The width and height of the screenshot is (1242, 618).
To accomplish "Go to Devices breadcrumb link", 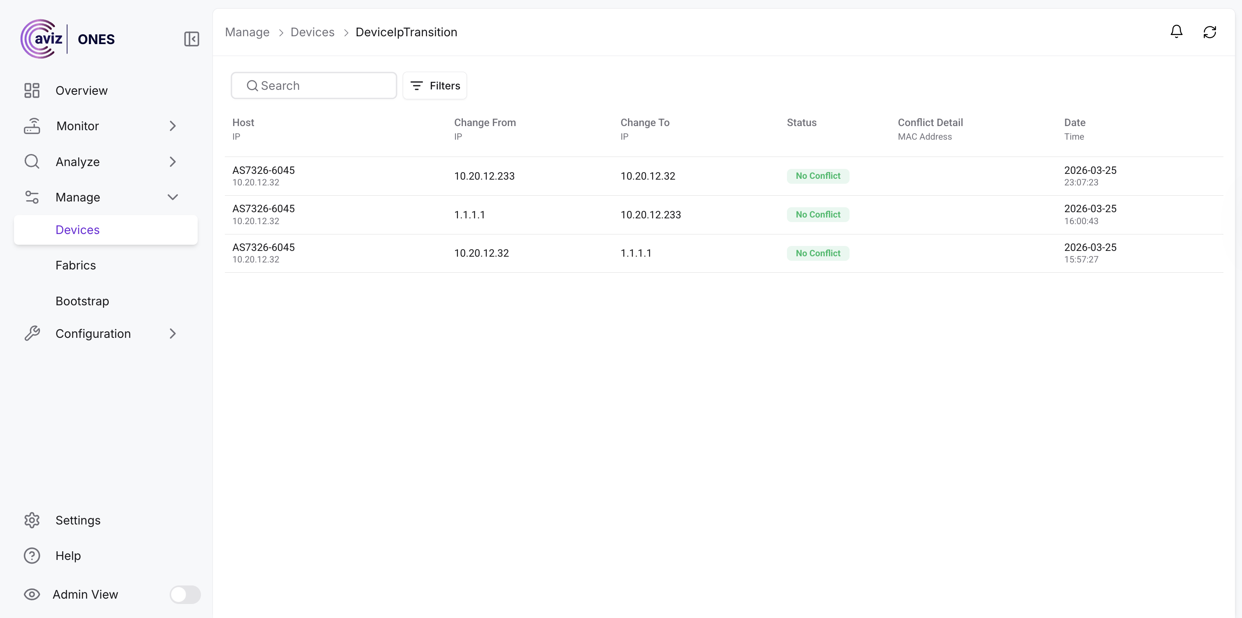I will click(312, 32).
